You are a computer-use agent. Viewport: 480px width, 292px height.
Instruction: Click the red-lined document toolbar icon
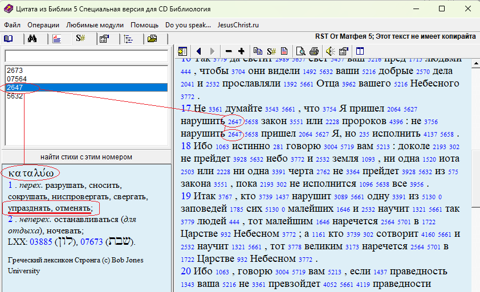pyautogui.click(x=284, y=51)
